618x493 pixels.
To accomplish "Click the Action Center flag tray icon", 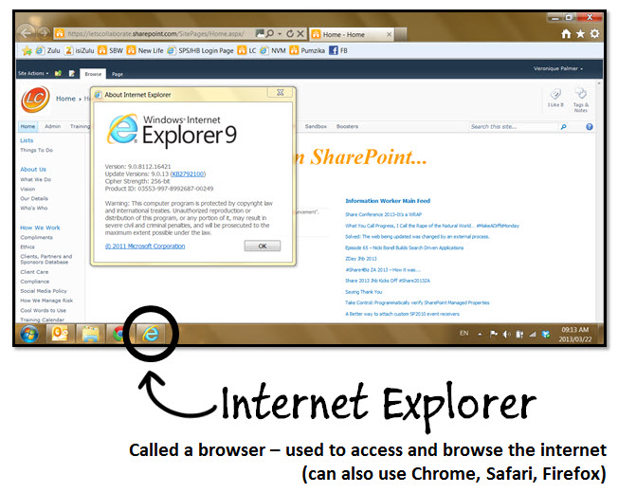I will pyautogui.click(x=494, y=335).
